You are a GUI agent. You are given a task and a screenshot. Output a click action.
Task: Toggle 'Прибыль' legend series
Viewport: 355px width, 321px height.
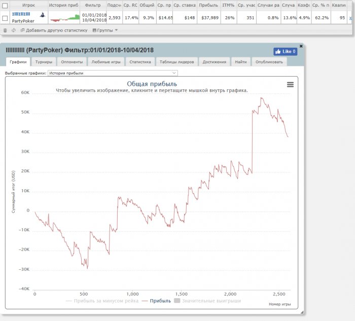(156, 301)
